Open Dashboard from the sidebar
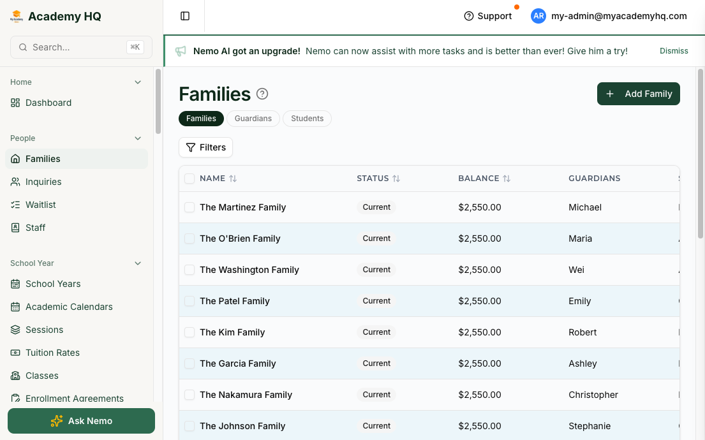The width and height of the screenshot is (705, 440). 77,103
